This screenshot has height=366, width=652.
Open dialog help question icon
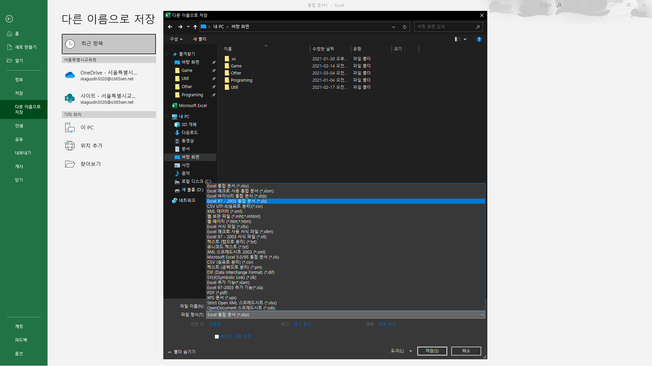tap(479, 39)
